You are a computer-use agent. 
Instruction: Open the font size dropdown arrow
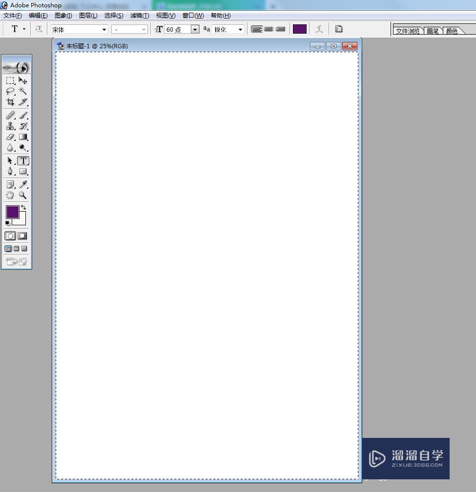195,29
